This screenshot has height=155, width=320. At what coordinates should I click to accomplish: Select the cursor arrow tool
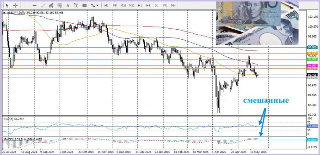6,6
